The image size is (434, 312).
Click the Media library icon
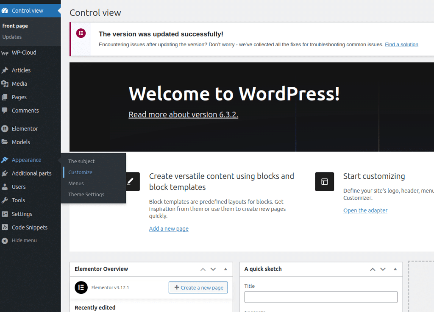(5, 84)
